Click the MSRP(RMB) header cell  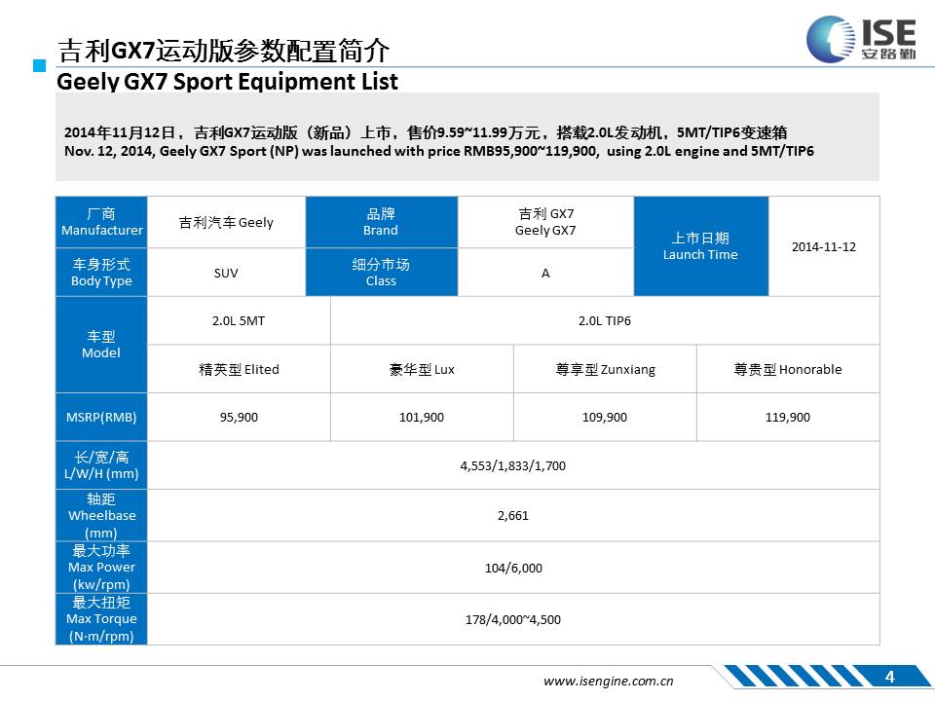[x=101, y=418]
